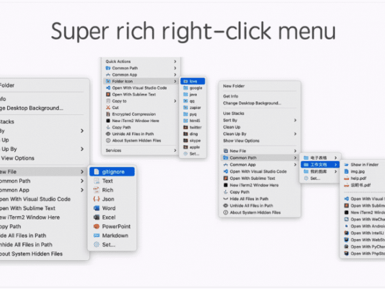The width and height of the screenshot is (385, 289).
Task: Expand the Common Path chevron in the top middle menu
Action: pyautogui.click(x=175, y=68)
